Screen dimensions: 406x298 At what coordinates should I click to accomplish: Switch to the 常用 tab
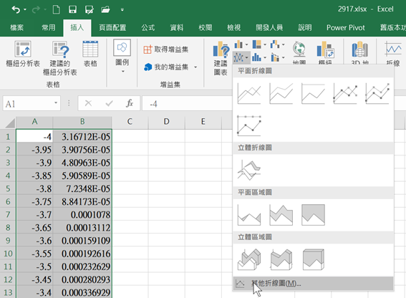click(x=49, y=27)
